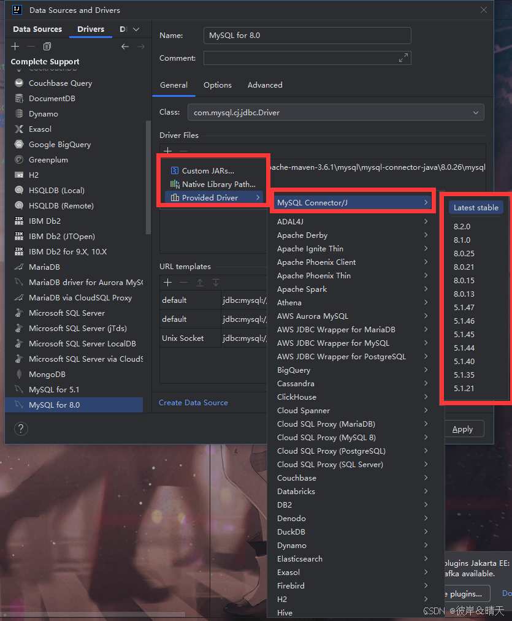Click the Dynamo driver icon
Image resolution: width=512 pixels, height=621 pixels.
18,113
